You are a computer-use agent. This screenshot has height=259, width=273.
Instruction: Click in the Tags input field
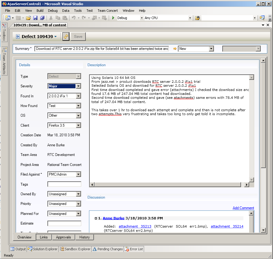tap(64, 184)
